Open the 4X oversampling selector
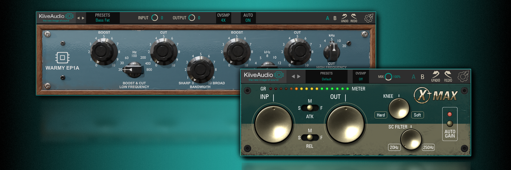The width and height of the screenshot is (511, 170). coord(223,17)
